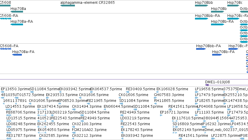Select the EK064537.5prime EST label
This screenshot has height=140, width=248.
106,89
